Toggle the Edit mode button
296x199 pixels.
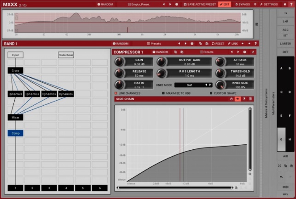click(x=225, y=4)
